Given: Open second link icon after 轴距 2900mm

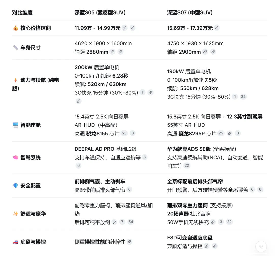Looking at the screenshot, I should click(x=213, y=52).
